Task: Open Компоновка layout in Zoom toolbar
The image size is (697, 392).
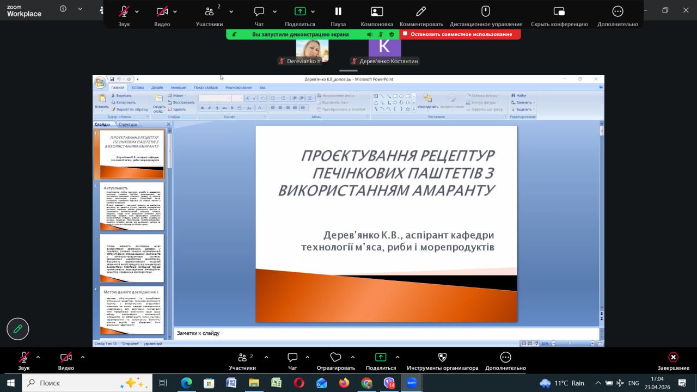Action: point(377,11)
